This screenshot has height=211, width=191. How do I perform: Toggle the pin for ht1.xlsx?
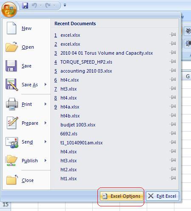point(173,178)
